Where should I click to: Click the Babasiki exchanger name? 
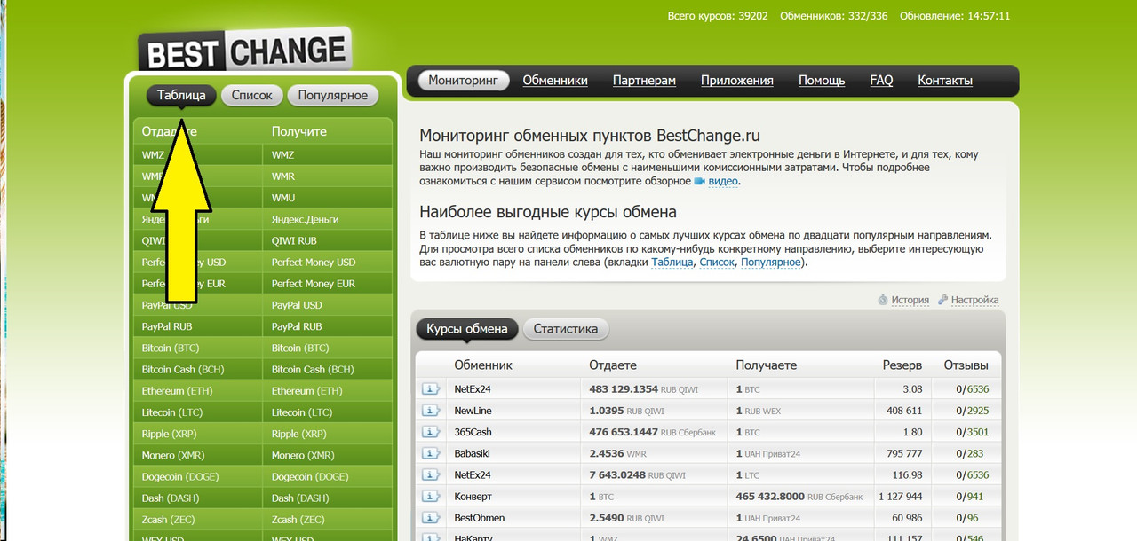473,453
